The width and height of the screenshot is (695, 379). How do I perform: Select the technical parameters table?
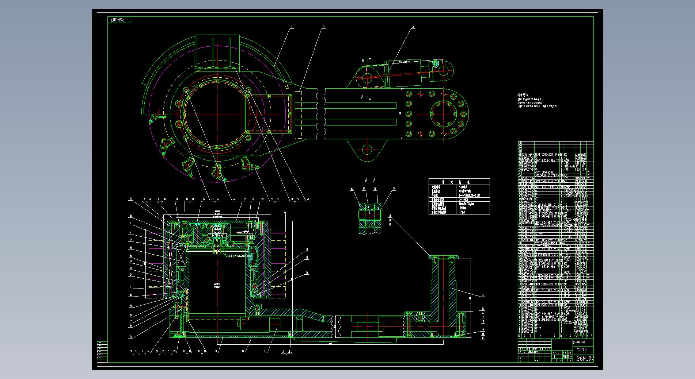pos(459,196)
